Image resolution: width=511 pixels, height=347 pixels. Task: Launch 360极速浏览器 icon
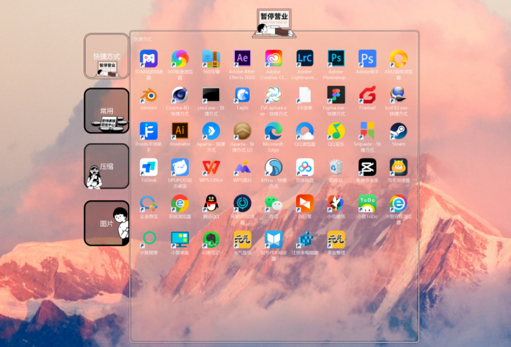click(180, 58)
